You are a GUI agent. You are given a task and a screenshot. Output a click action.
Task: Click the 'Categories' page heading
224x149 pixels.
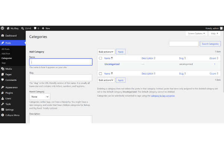pos(38,37)
